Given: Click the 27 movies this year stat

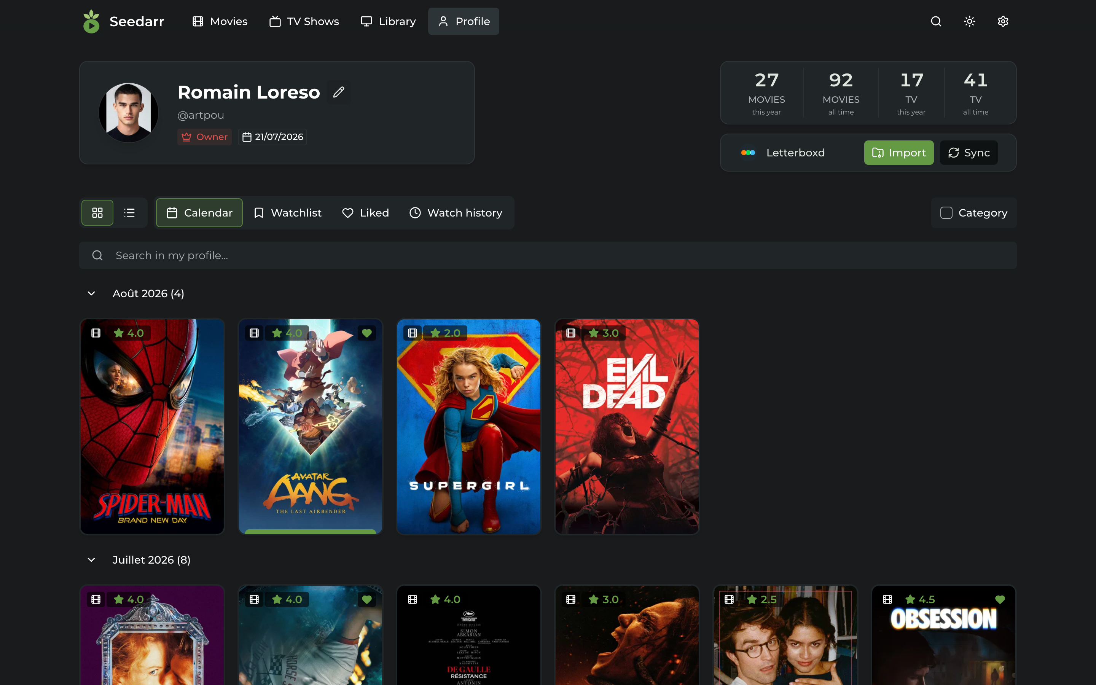Looking at the screenshot, I should click(766, 93).
